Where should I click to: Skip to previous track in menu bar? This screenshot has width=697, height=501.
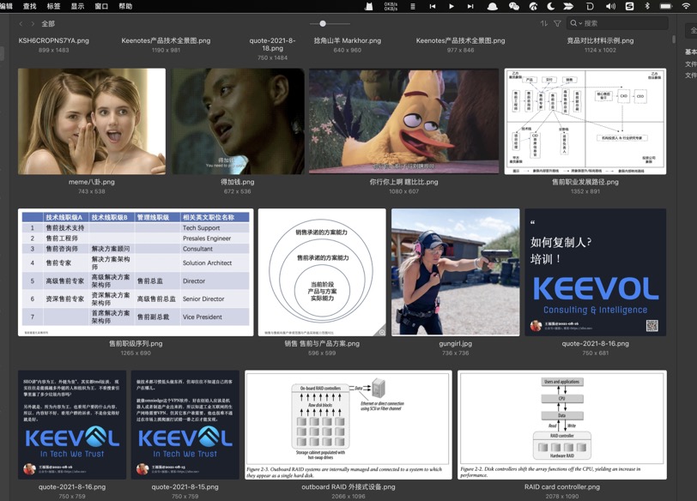(x=432, y=6)
